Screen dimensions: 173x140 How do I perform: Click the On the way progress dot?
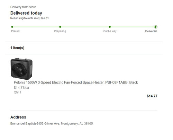coord(110,27)
